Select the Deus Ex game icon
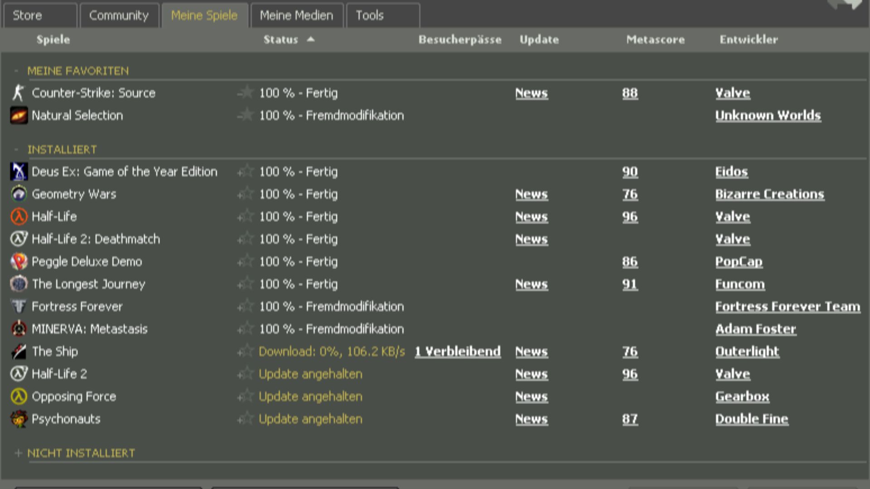The image size is (870, 489). point(19,172)
